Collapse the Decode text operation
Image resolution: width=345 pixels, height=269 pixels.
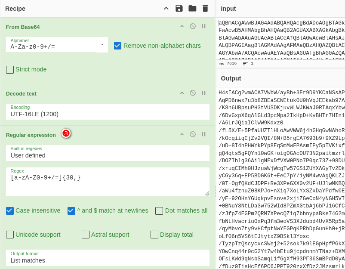pyautogui.click(x=182, y=93)
